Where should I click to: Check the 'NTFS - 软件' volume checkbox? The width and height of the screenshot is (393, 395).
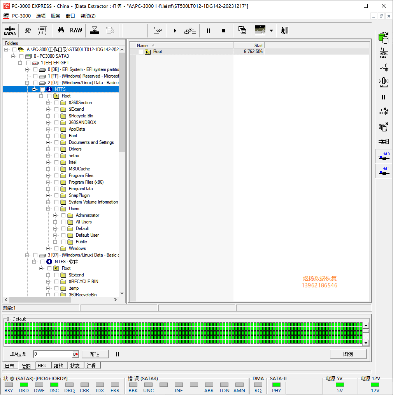(x=42, y=262)
